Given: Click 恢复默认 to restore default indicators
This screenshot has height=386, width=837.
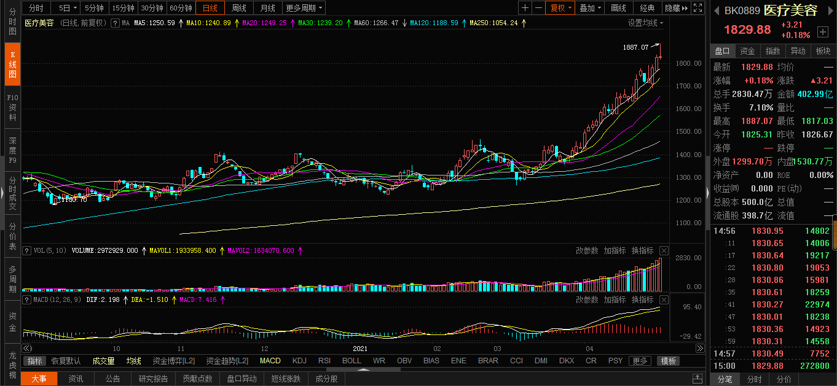Looking at the screenshot, I should (x=66, y=361).
